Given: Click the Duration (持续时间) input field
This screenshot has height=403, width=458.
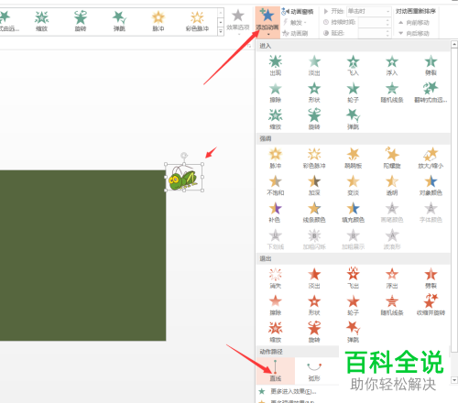Looking at the screenshot, I should (375, 22).
